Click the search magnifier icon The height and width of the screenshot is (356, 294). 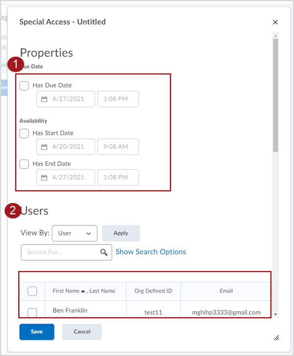coord(104,252)
